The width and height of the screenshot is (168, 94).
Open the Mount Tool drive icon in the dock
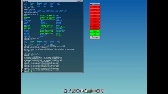coord(86,91)
